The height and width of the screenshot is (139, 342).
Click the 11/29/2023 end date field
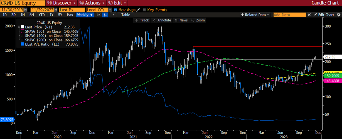coord(43,10)
